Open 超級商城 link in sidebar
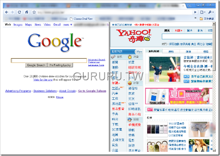This screenshot has height=156, width=220. [x=134, y=68]
